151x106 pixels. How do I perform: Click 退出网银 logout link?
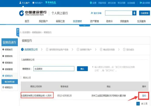145,3
